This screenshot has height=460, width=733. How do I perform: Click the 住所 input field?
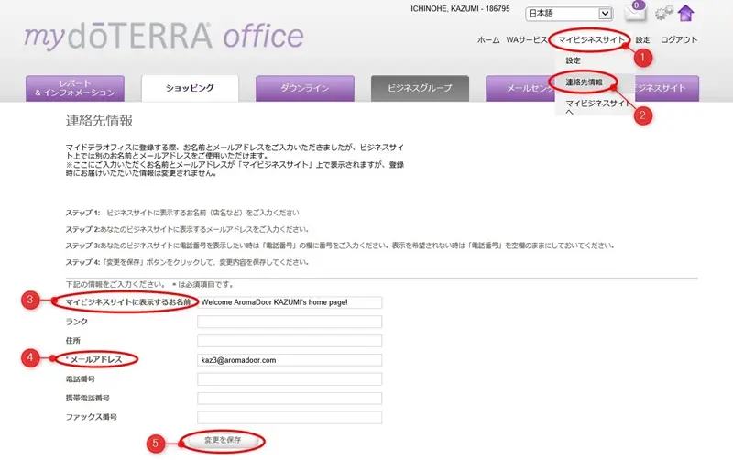(290, 341)
